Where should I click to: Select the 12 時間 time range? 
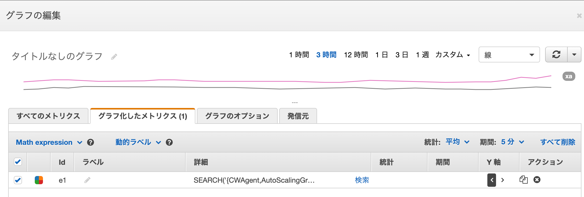point(356,55)
